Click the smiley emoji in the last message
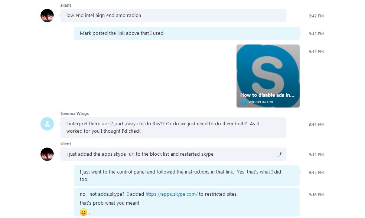This screenshot has width=365, height=218. pyautogui.click(x=84, y=212)
